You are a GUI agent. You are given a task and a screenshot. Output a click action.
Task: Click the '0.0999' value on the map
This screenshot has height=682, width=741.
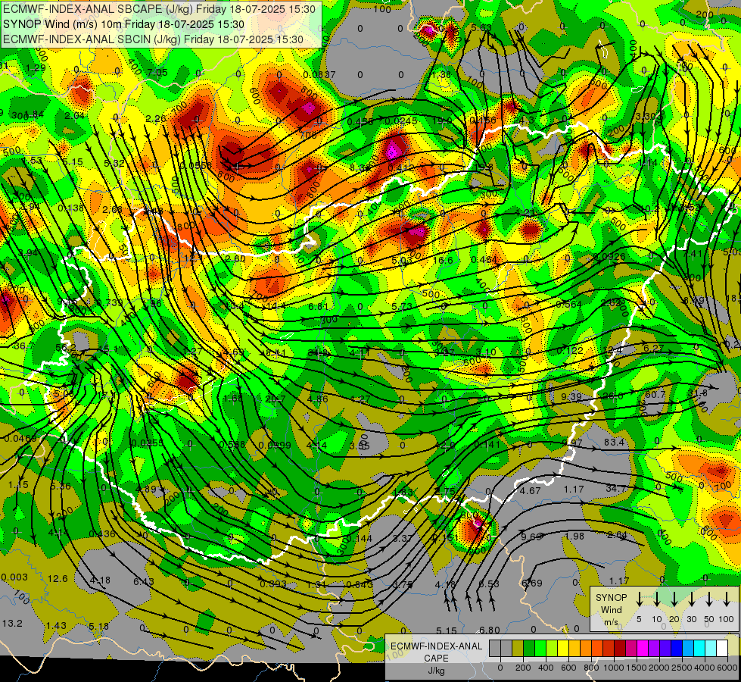point(275,446)
